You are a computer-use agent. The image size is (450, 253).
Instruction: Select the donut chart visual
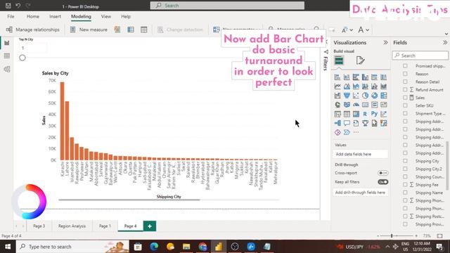[x=374, y=96]
